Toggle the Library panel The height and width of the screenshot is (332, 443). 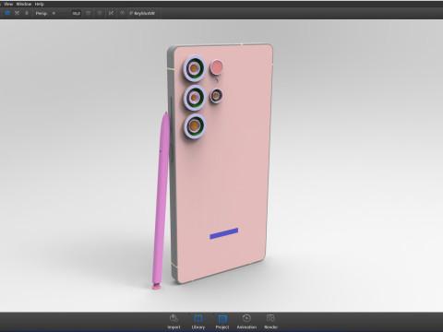[198, 322]
